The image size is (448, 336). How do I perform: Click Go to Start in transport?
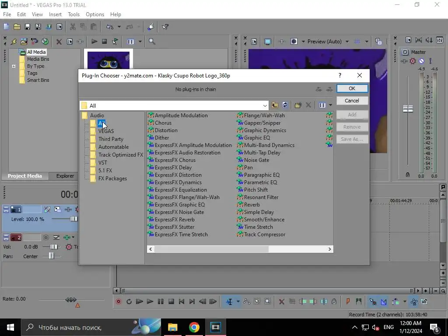[x=182, y=302]
